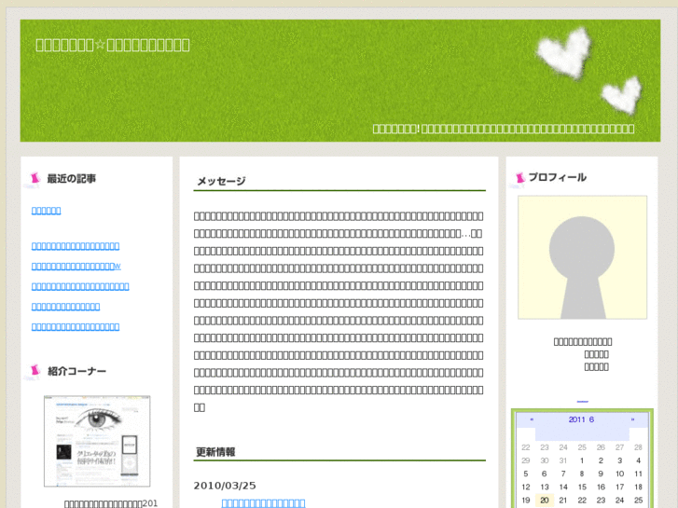Image resolution: width=678 pixels, height=508 pixels.
Task: Open the link under 2010/03/25 update
Action: [263, 502]
